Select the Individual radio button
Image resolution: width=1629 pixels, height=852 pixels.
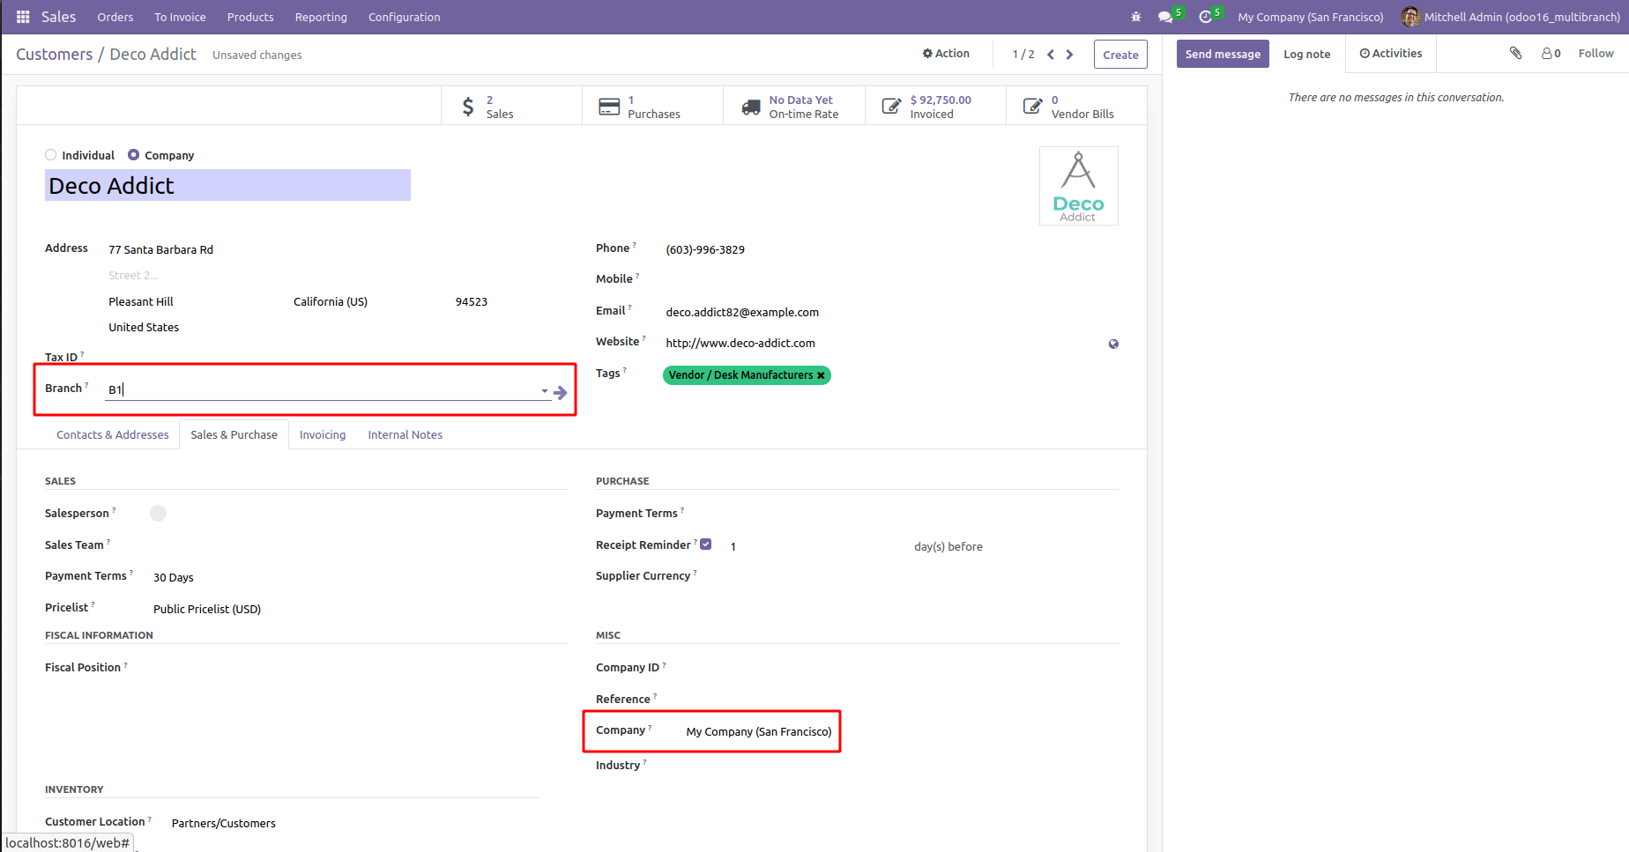51,155
